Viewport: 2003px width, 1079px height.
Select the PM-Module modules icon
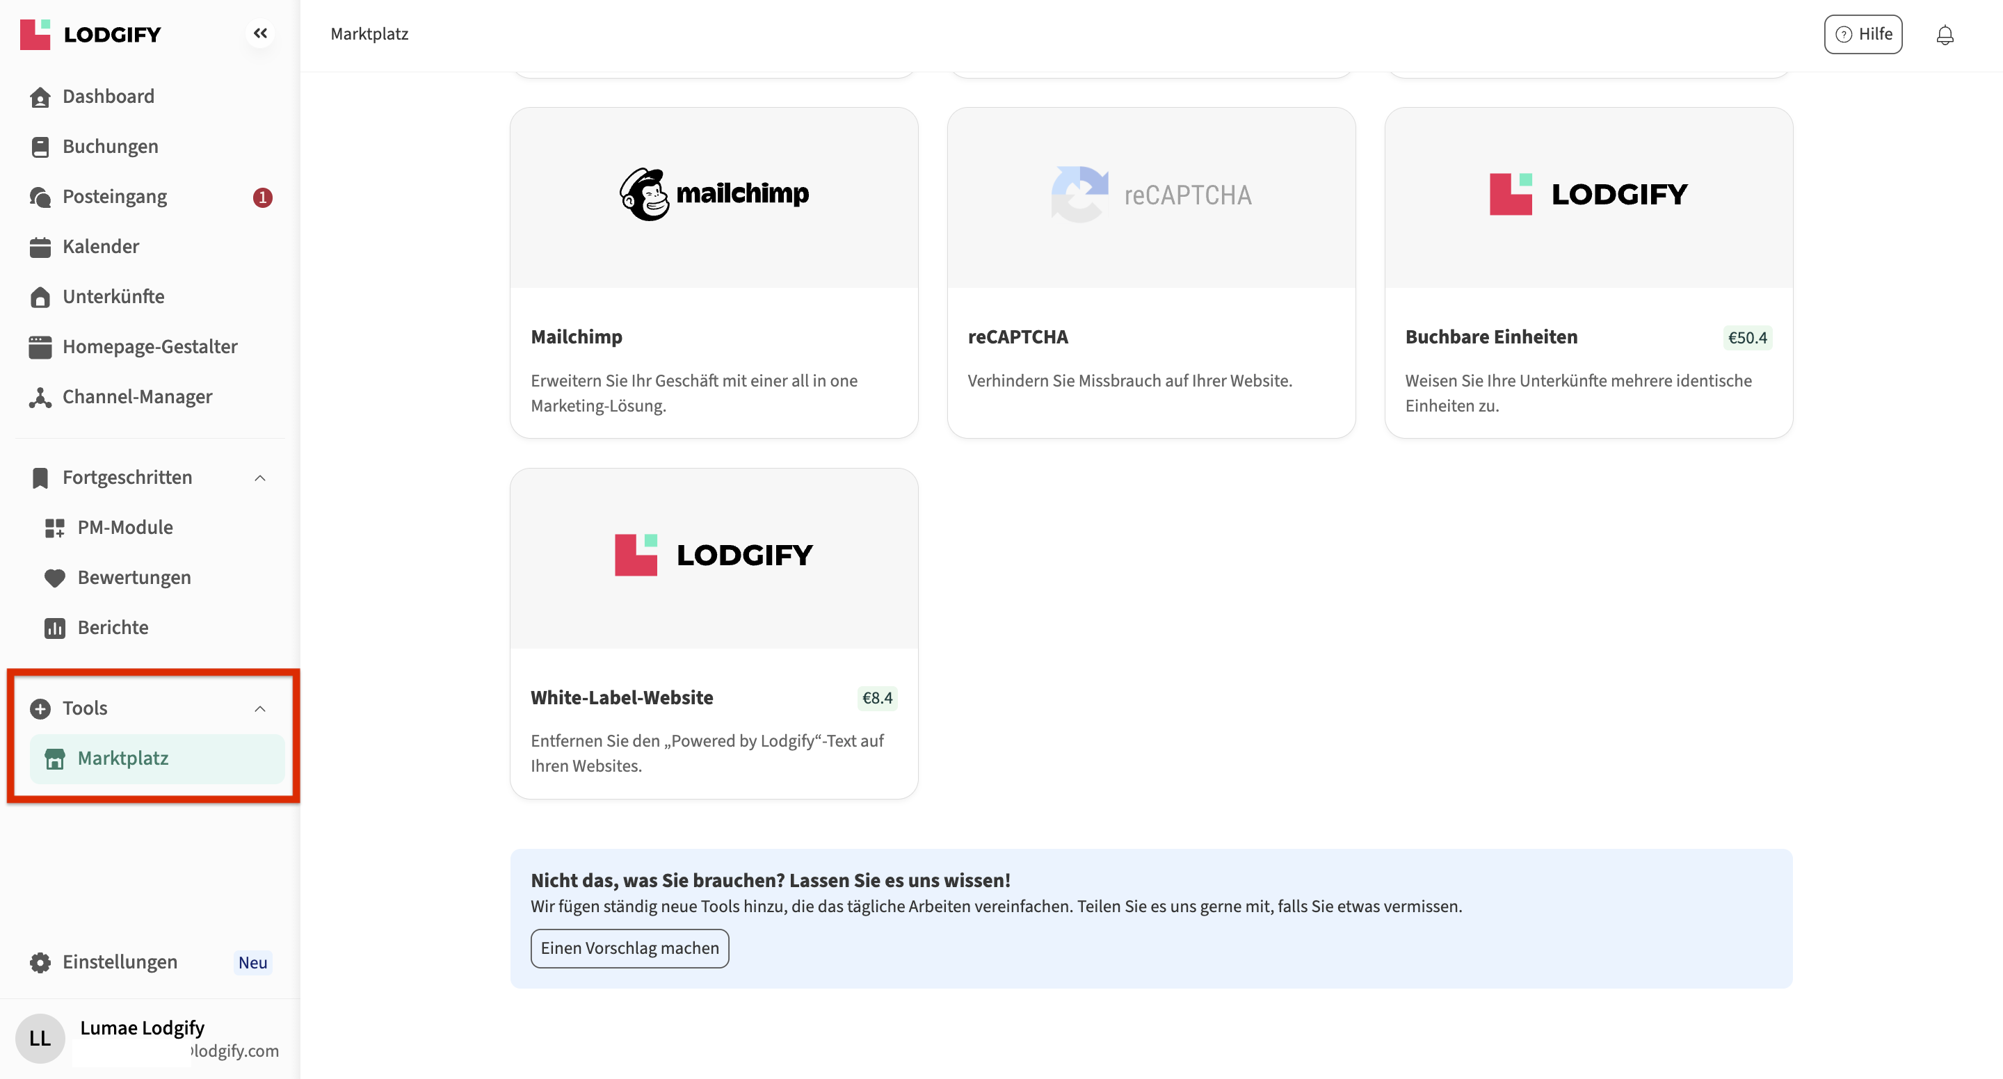(x=54, y=527)
